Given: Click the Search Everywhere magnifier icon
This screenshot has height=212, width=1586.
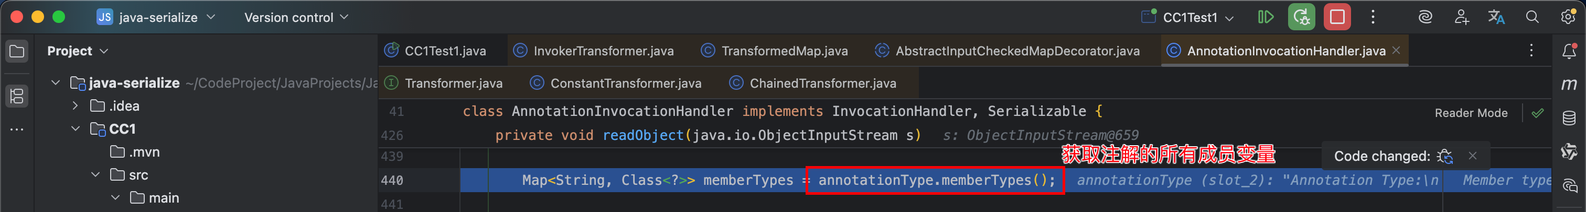Looking at the screenshot, I should click(x=1533, y=17).
